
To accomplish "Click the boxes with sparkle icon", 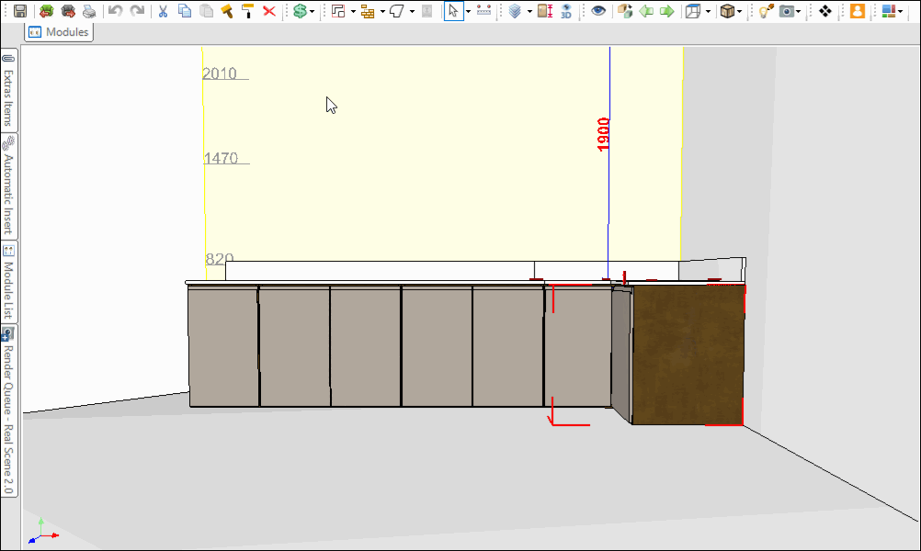I will click(x=625, y=11).
